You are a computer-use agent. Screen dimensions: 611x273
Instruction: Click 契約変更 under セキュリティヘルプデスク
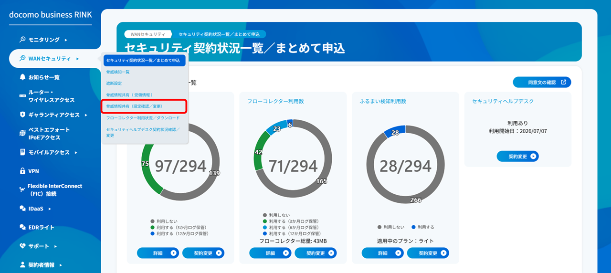point(517,156)
